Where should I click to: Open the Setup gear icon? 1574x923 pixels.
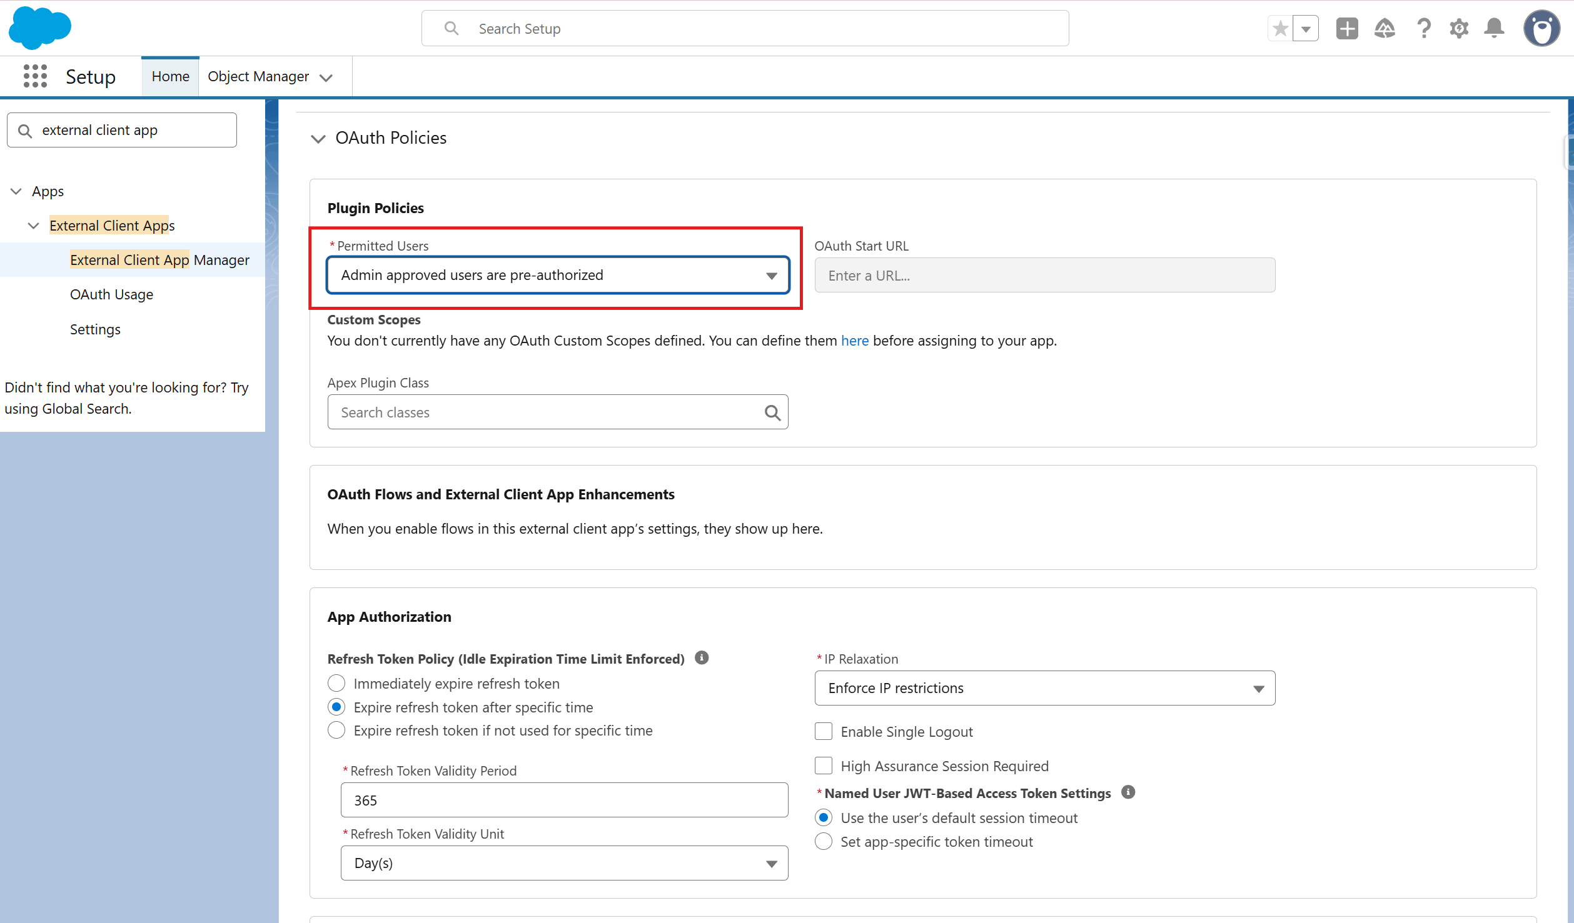1459,28
